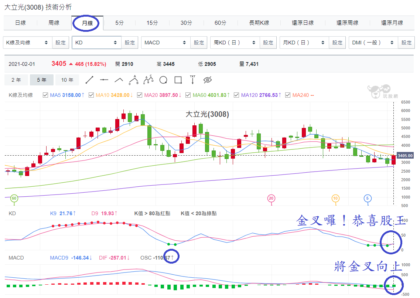Open the MACD indicator dropdown
The height and width of the screenshot is (298, 420).
(x=166, y=43)
